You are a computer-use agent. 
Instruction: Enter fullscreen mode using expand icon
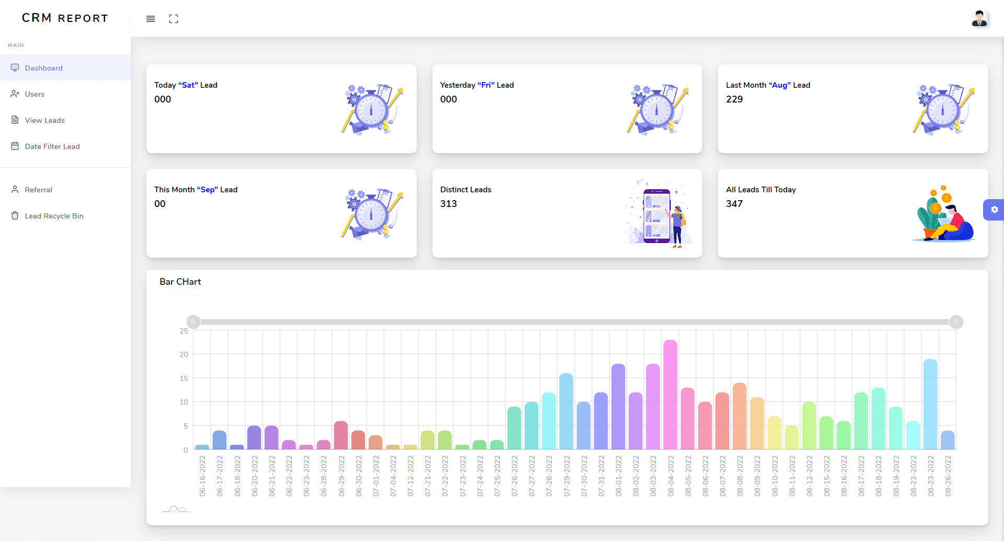coord(174,19)
